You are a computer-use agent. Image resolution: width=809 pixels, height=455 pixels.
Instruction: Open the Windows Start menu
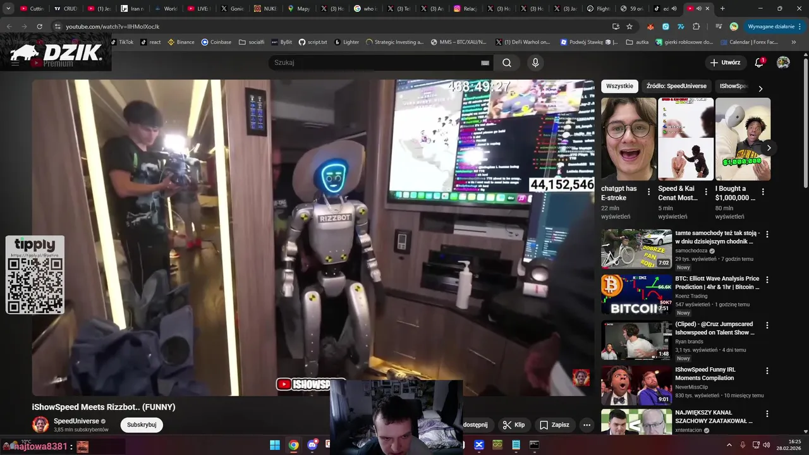tap(275, 445)
